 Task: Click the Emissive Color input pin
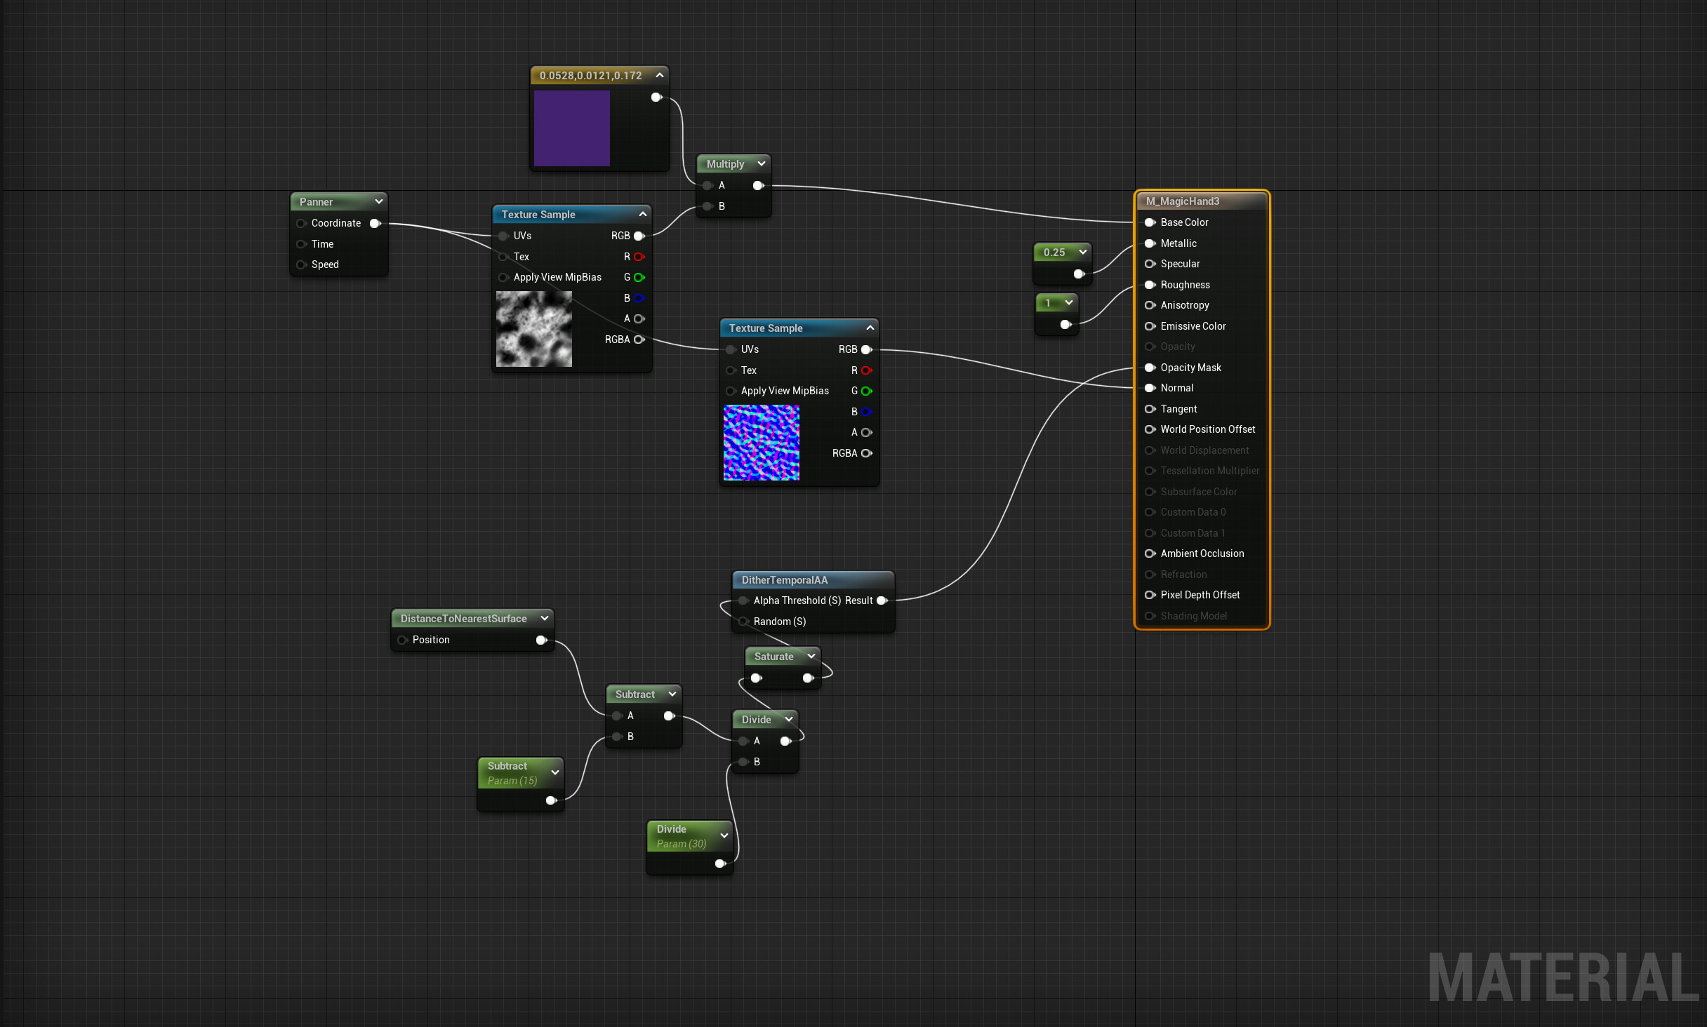1150,326
